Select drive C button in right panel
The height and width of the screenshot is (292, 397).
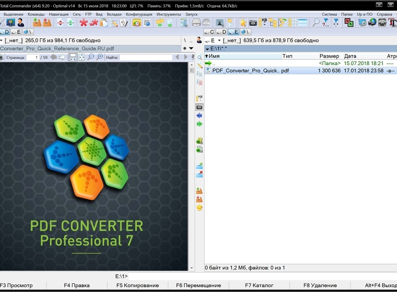pyautogui.click(x=210, y=32)
